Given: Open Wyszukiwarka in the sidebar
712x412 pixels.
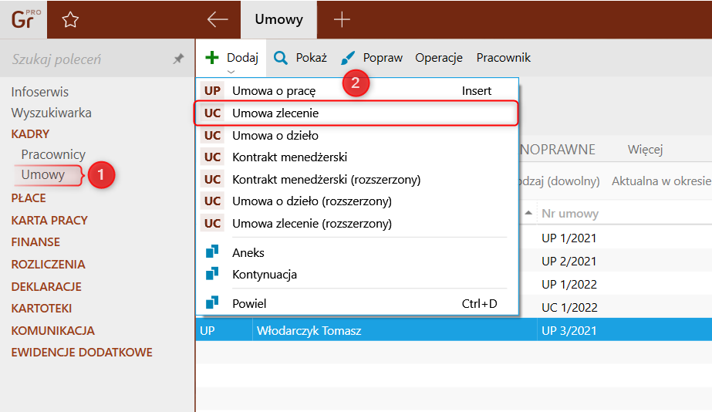Looking at the screenshot, I should [x=52, y=113].
